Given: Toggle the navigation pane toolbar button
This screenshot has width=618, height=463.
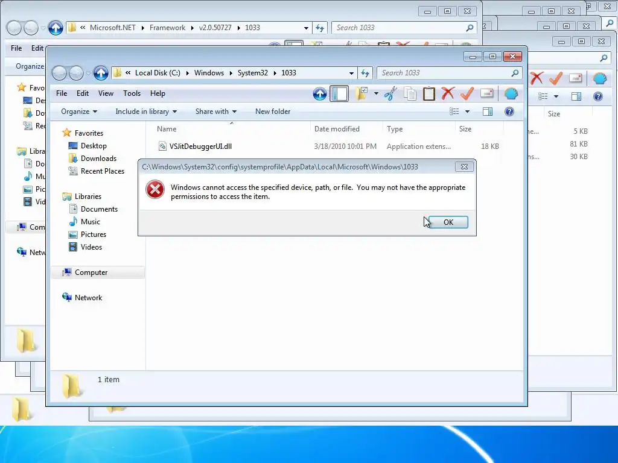Looking at the screenshot, I should 339,93.
